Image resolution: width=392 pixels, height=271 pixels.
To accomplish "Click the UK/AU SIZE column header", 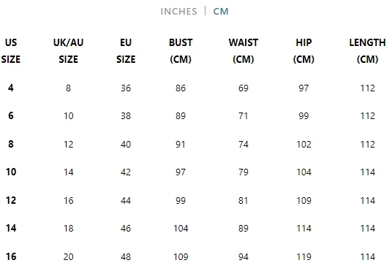I will (68, 51).
